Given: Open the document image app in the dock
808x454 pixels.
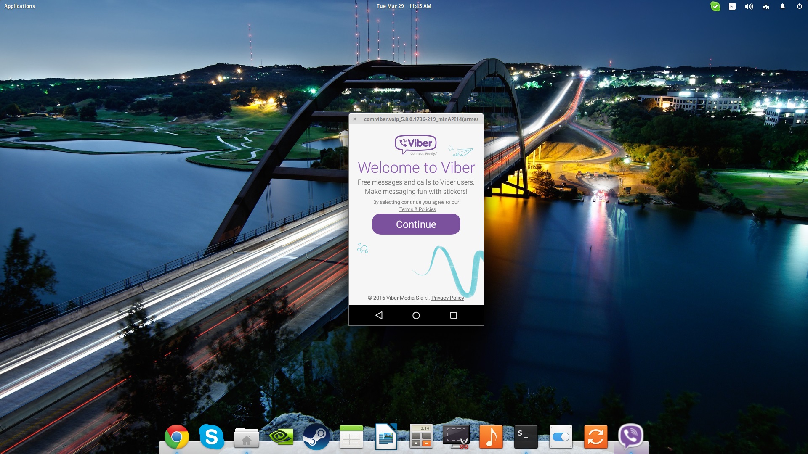Looking at the screenshot, I should pos(386,437).
